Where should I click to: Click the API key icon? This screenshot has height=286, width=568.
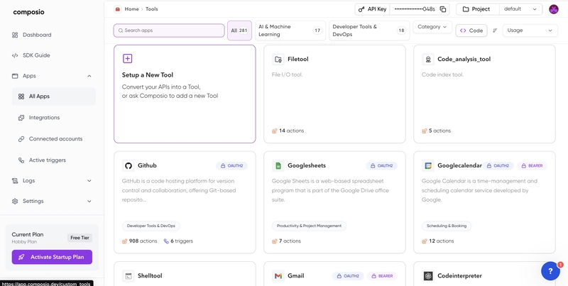[361, 9]
